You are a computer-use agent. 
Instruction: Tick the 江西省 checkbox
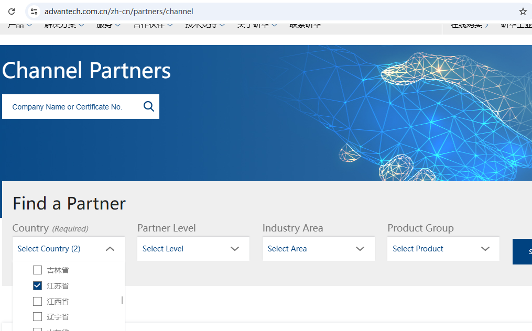click(x=37, y=302)
